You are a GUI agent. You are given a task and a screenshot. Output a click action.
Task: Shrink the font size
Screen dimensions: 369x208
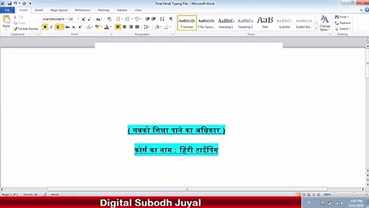pyautogui.click(x=89, y=19)
